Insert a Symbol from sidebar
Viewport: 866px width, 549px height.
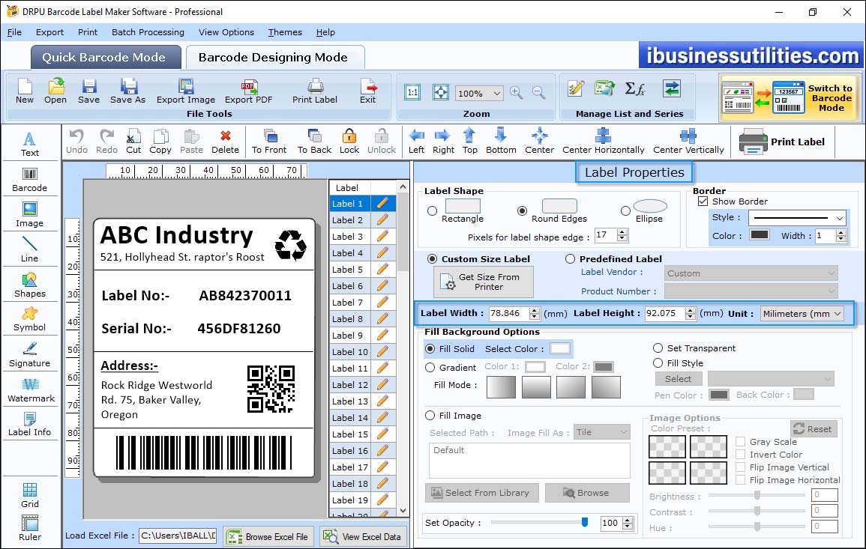pos(30,320)
